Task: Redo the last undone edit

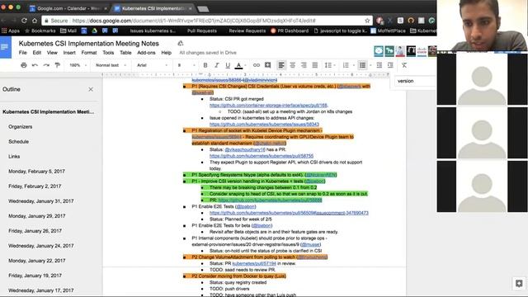Action: pos(46,65)
